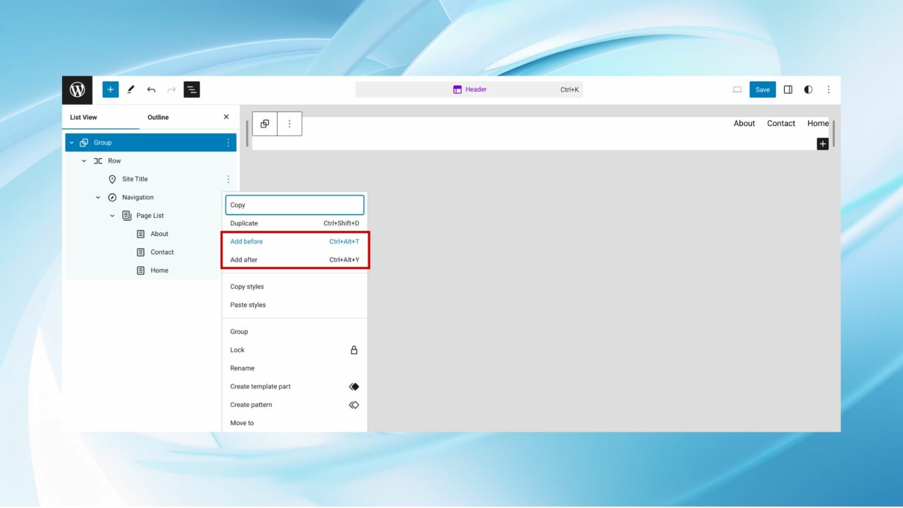The image size is (903, 508).
Task: Open the Site Title block options ellipsis
Action: click(x=228, y=179)
